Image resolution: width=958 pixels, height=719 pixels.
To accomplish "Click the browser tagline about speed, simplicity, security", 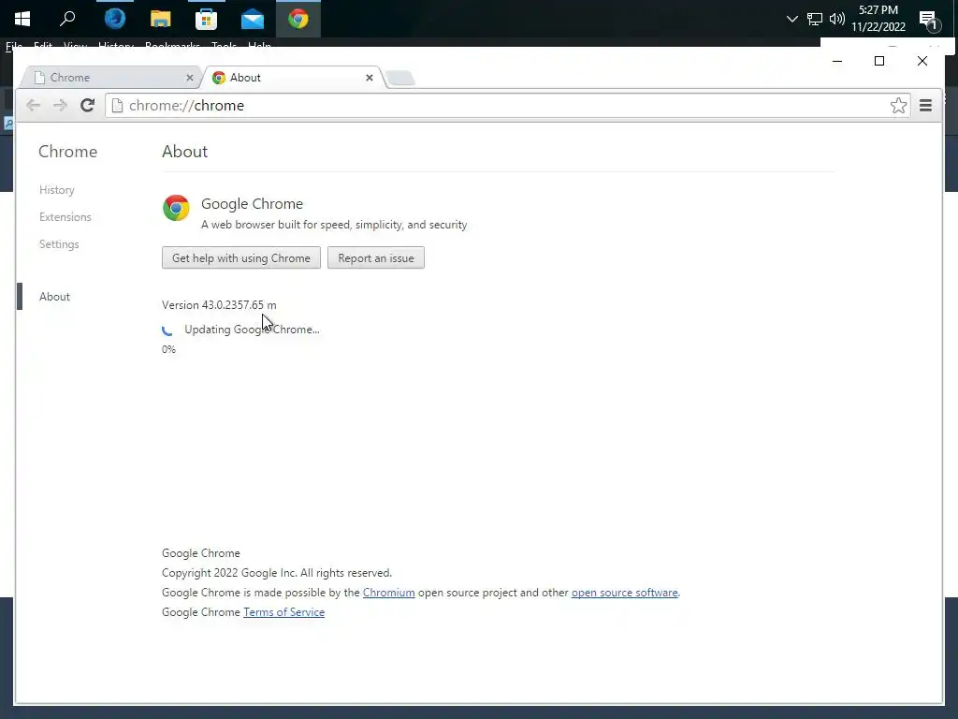I will pos(334,225).
